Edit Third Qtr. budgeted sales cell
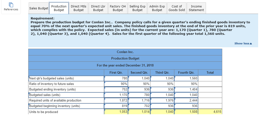 (x=162, y=95)
